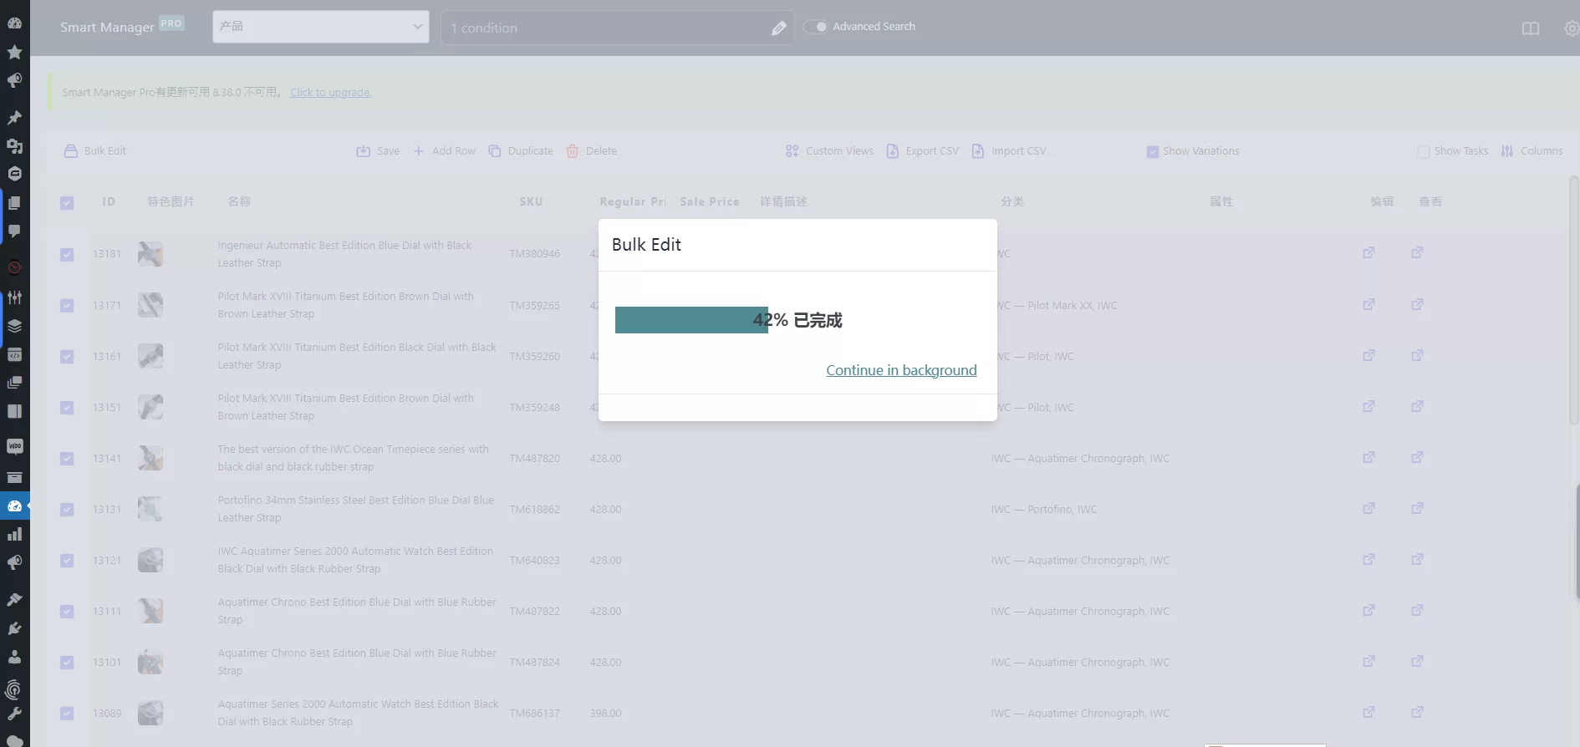Follow the Click to upgrade link
Image resolution: width=1580 pixels, height=747 pixels.
pos(331,93)
